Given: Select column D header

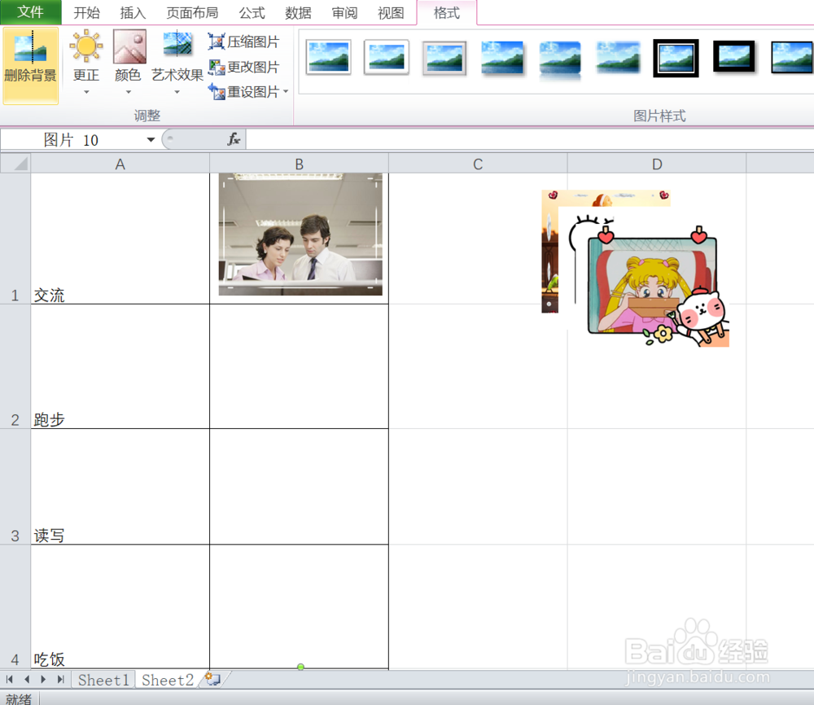Looking at the screenshot, I should coord(657,164).
